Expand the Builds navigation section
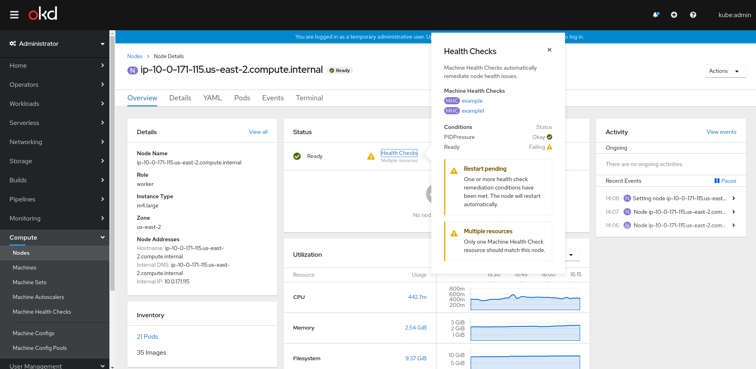Screen dimensions: 756x369 (55, 180)
